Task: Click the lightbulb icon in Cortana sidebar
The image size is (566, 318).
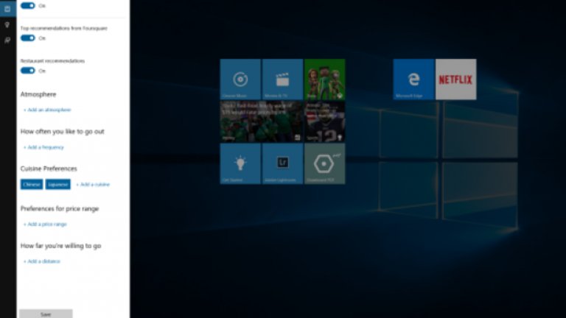Action: tap(7, 24)
